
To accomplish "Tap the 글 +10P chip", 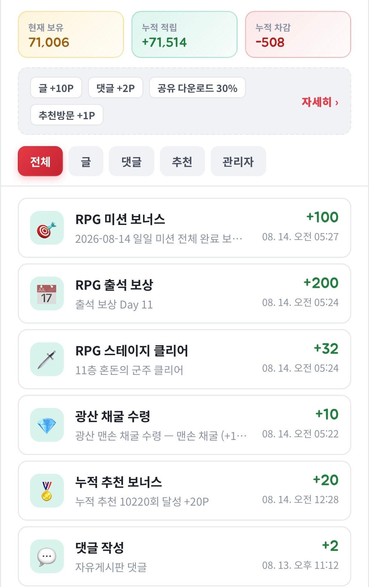I will [56, 88].
